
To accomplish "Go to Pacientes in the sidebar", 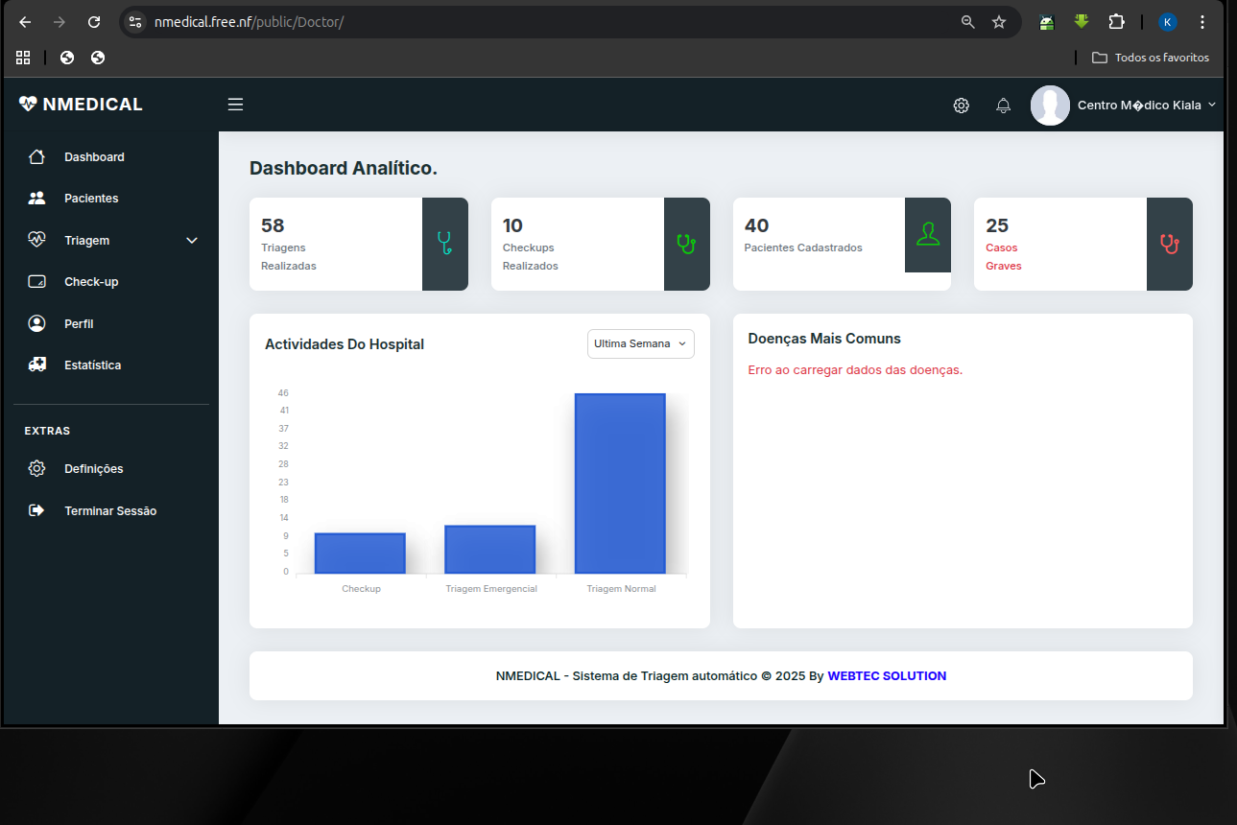I will pyautogui.click(x=91, y=199).
